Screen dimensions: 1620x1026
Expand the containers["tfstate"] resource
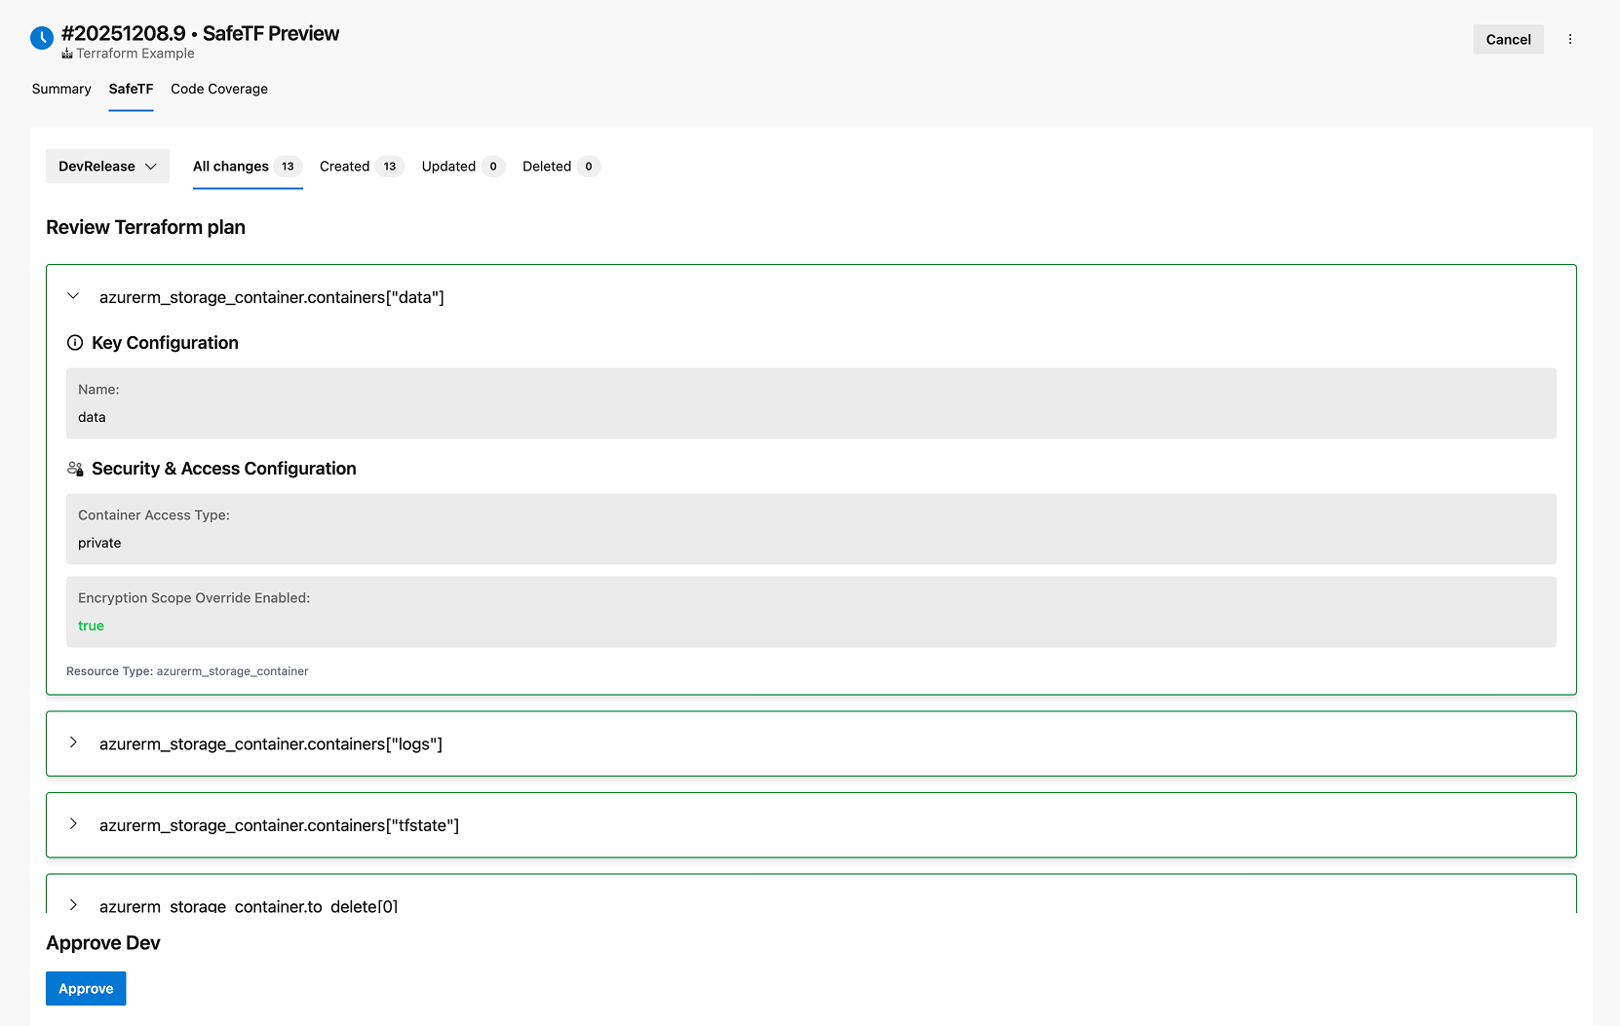pos(73,824)
